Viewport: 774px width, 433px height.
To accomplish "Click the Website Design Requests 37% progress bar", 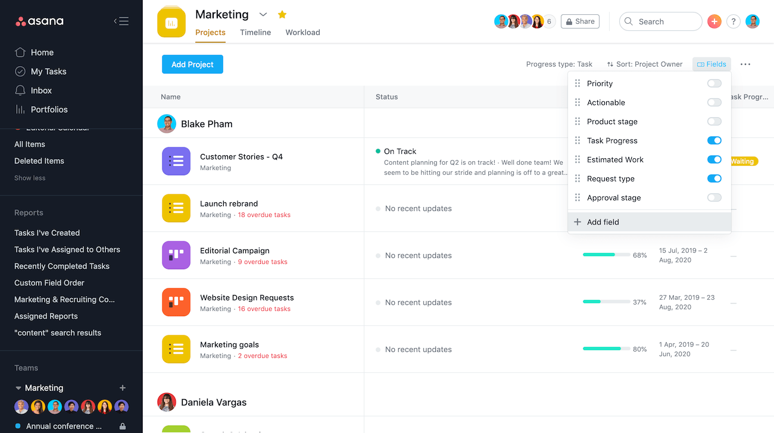I will (x=607, y=302).
